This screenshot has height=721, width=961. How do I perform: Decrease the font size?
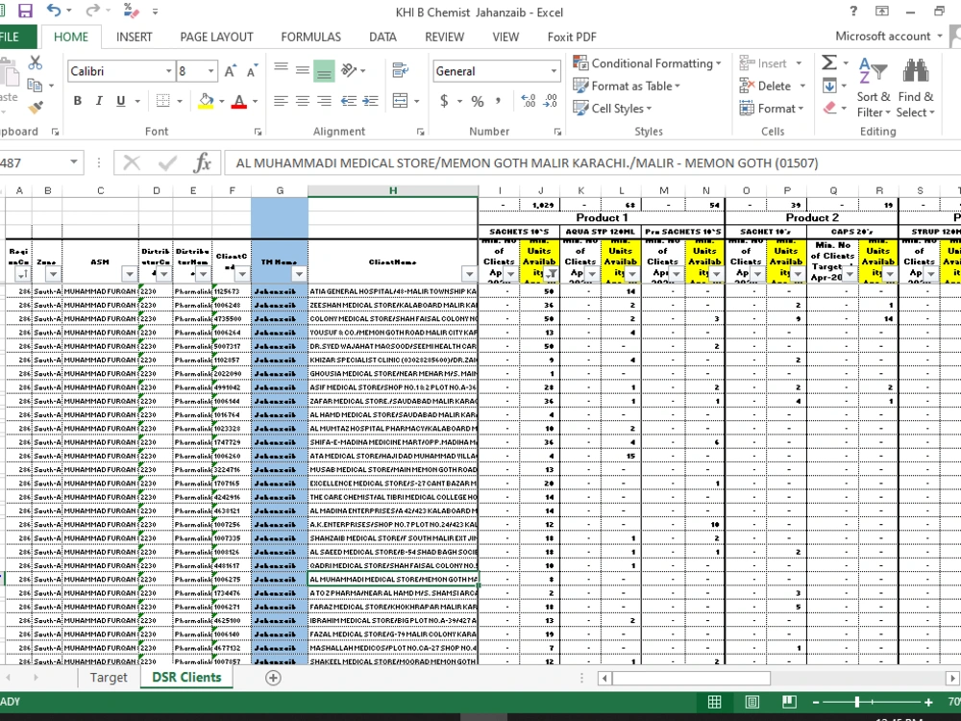click(x=251, y=71)
